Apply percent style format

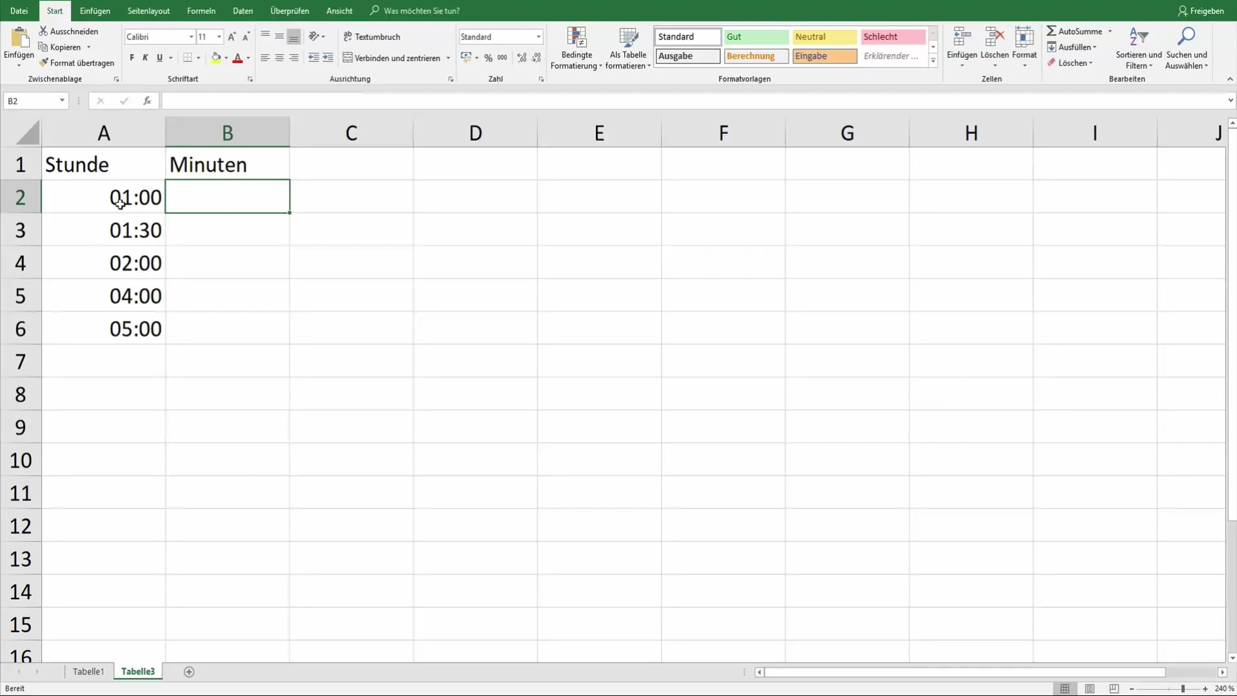tap(488, 58)
